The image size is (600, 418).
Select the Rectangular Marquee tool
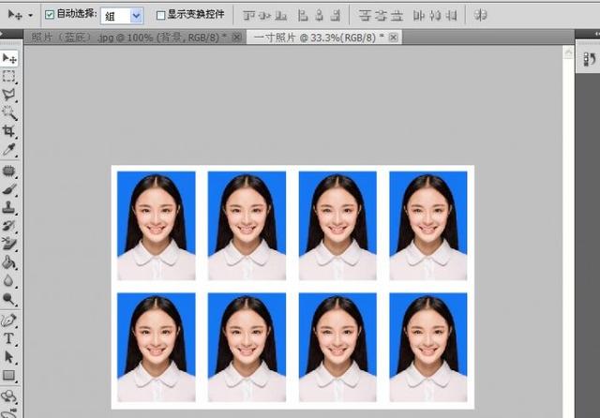click(x=9, y=76)
